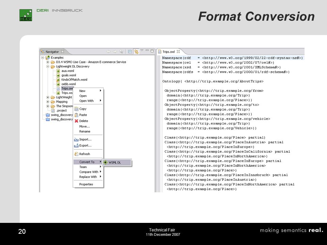Choose Copy from context menu
The image size is (327, 245).
pyautogui.click(x=88, y=109)
